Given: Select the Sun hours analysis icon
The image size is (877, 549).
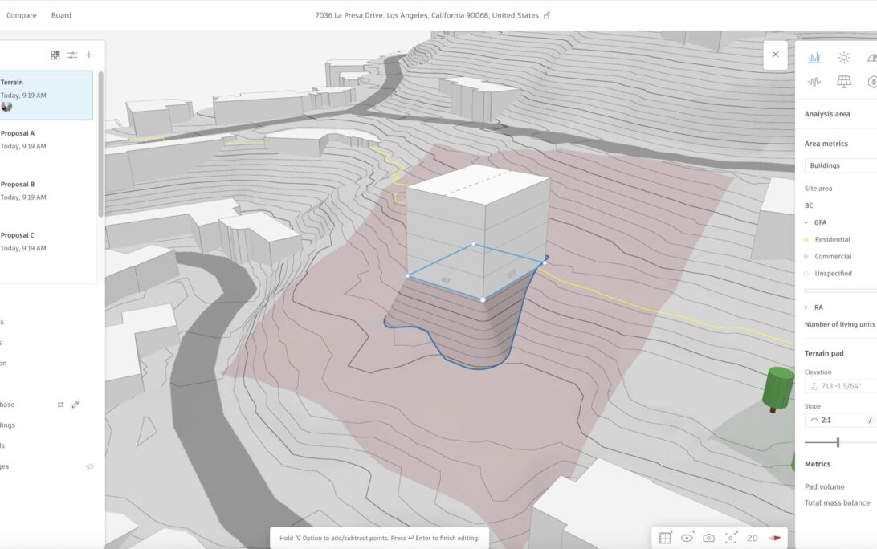Looking at the screenshot, I should pos(844,58).
